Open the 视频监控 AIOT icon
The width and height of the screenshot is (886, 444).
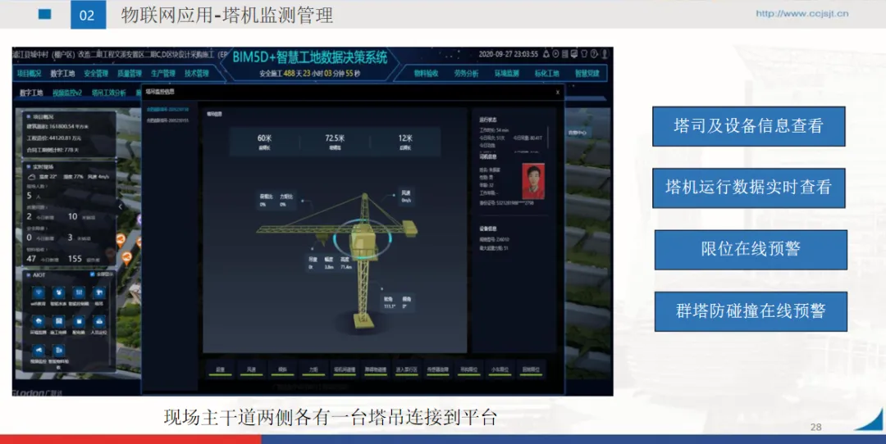(38, 351)
